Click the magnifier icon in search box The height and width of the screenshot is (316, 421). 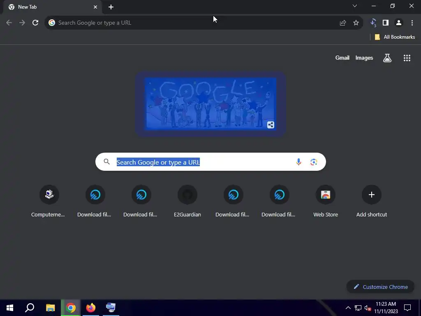107,161
